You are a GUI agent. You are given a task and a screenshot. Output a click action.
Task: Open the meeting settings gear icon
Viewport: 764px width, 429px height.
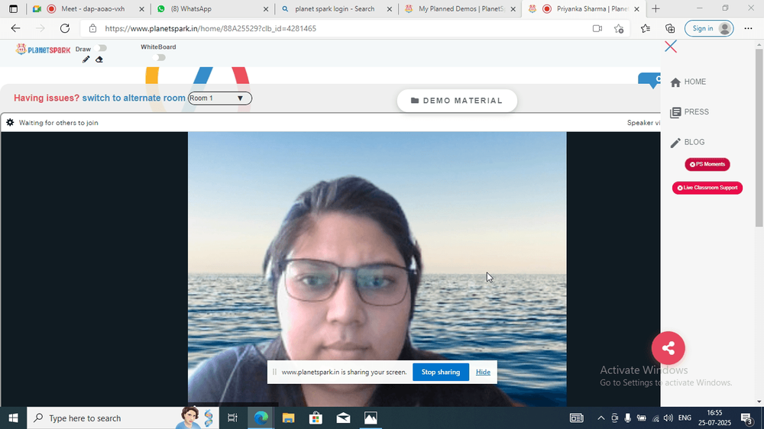[10, 123]
